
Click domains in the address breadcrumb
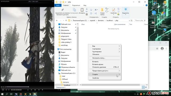click(x=101, y=21)
